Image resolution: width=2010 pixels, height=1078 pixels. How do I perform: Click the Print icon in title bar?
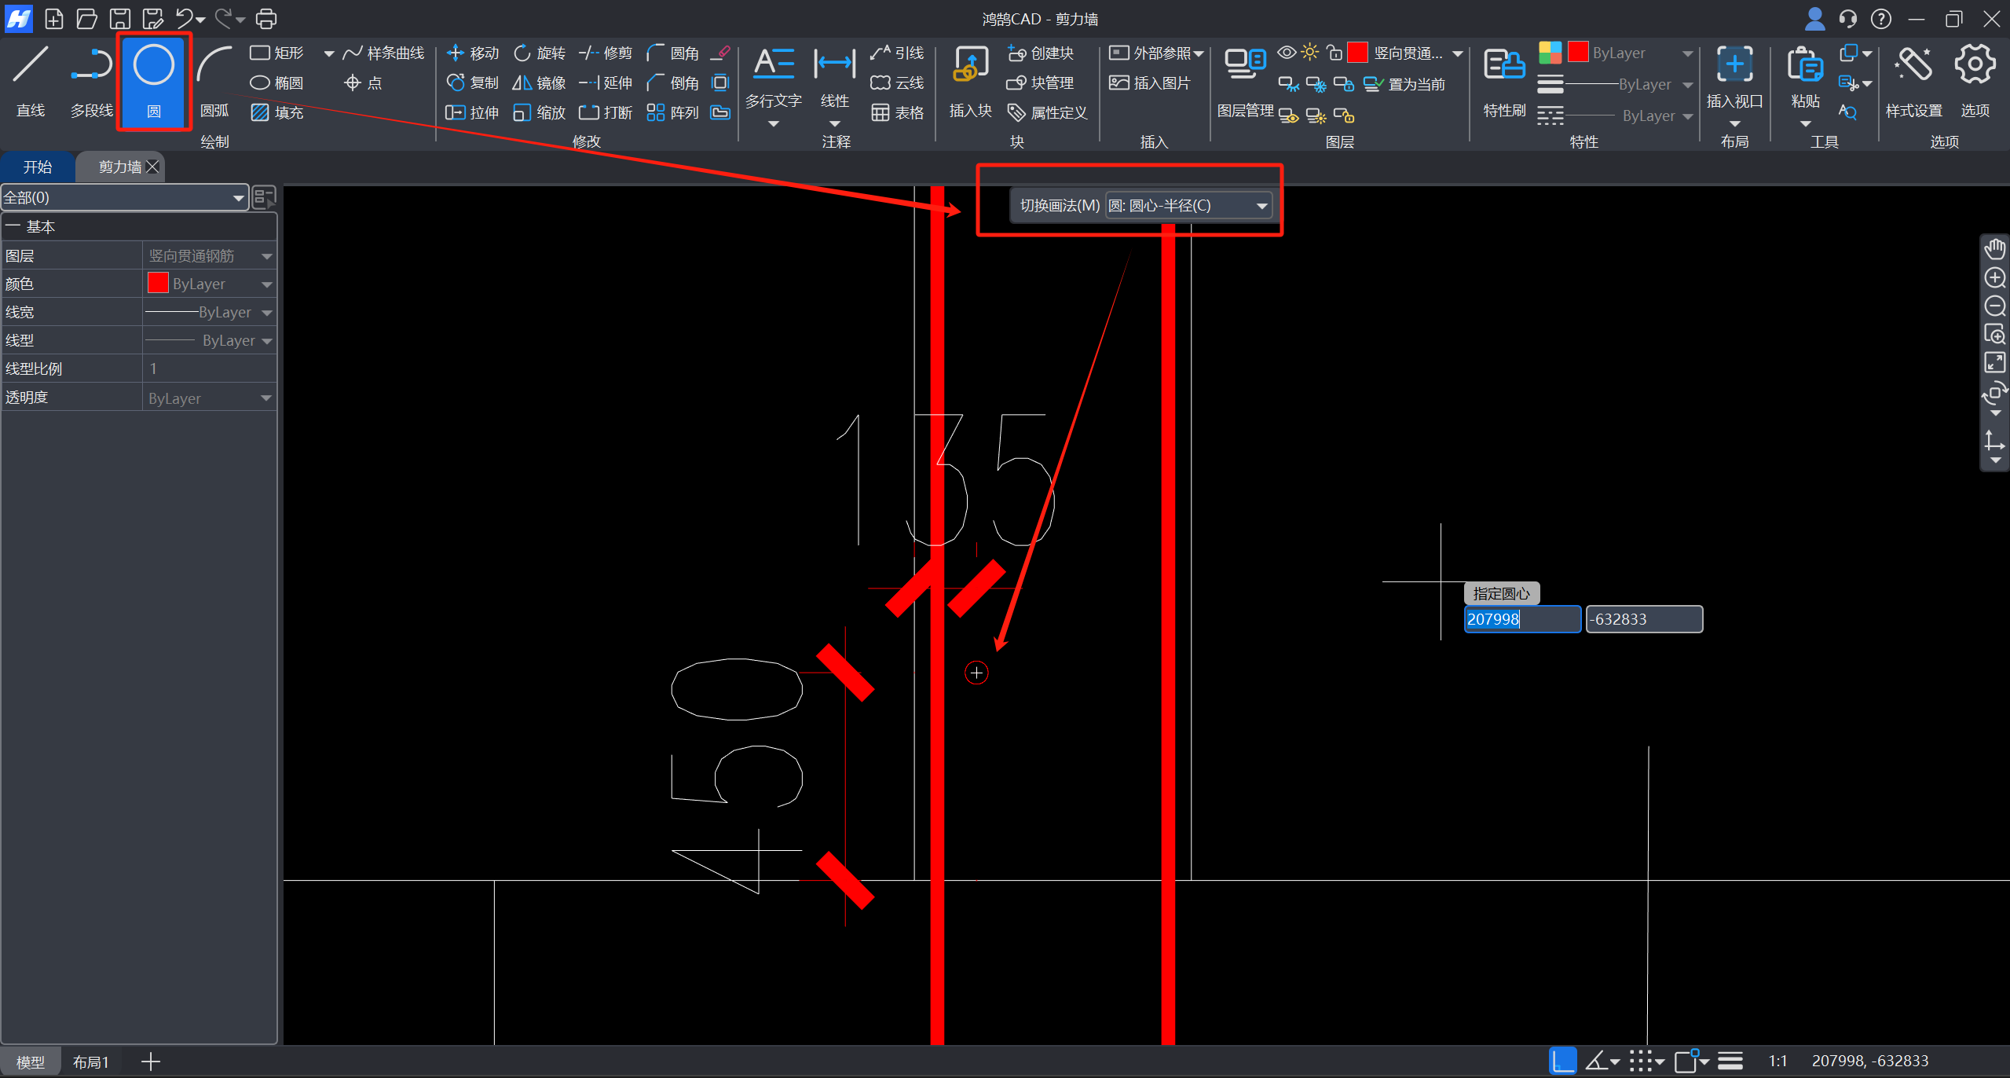pos(266,18)
